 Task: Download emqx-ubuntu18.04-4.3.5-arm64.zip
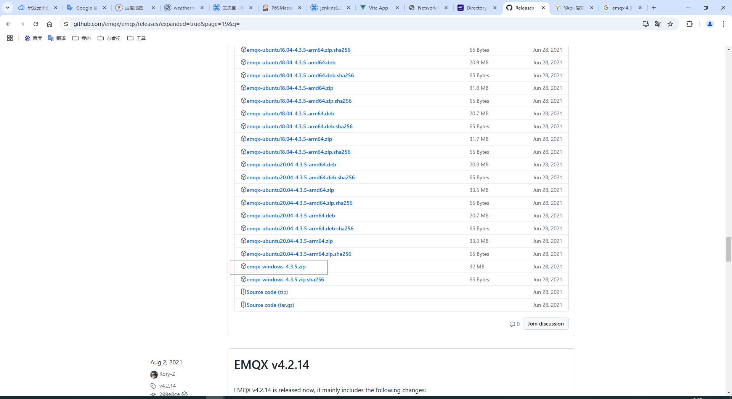289,139
